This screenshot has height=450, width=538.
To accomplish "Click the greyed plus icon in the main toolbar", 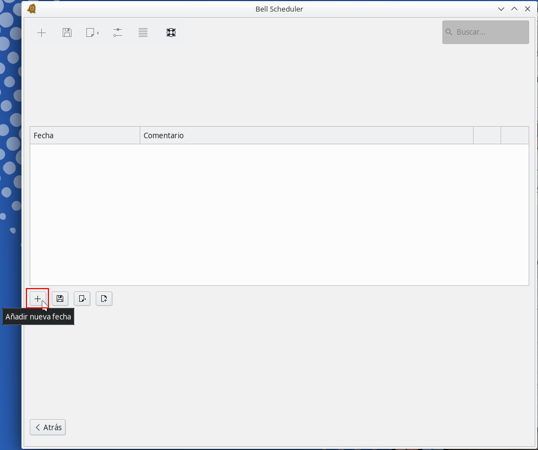I will (x=41, y=32).
